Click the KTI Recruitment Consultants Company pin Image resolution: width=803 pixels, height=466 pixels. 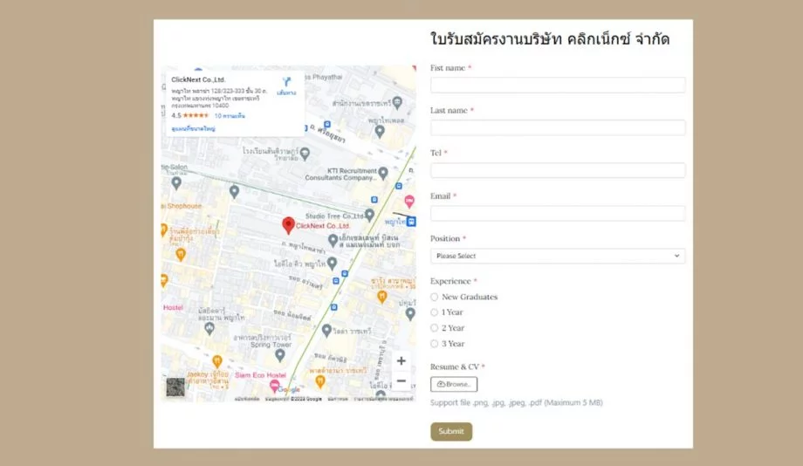[x=383, y=173]
